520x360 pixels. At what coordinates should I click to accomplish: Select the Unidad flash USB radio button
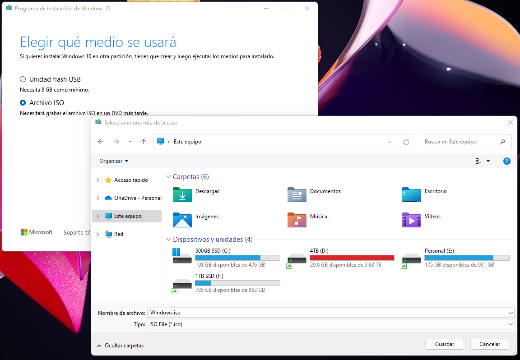coord(23,79)
